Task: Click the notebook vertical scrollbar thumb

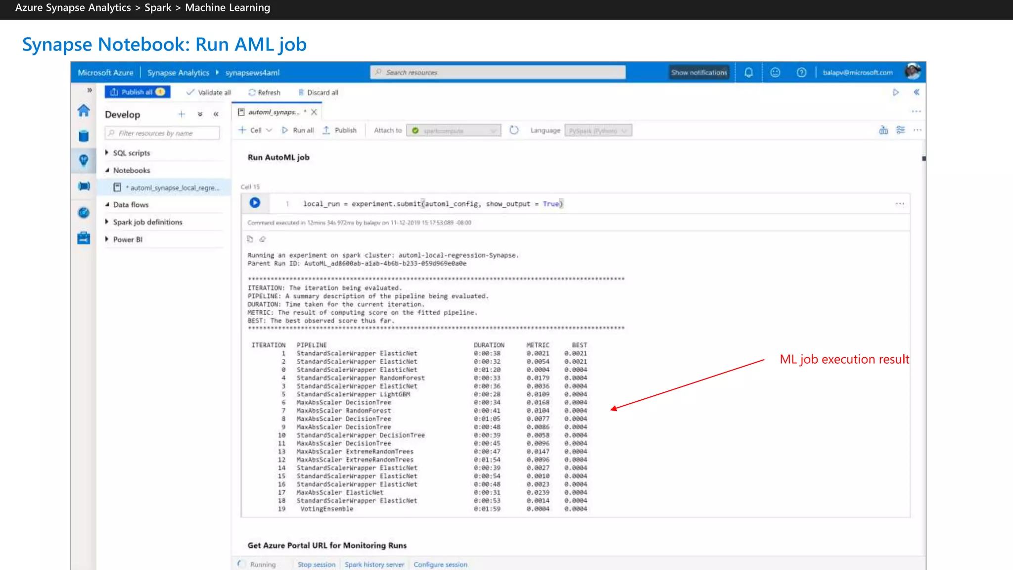Action: 923,159
